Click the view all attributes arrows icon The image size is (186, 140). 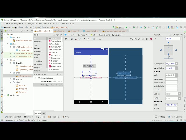coord(174,35)
